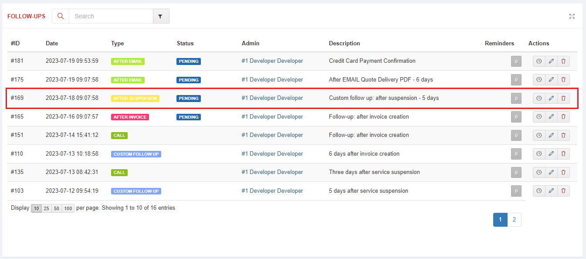586x259 pixels.
Task: Edit follow-up #165 with pencil icon
Action: [x=551, y=117]
